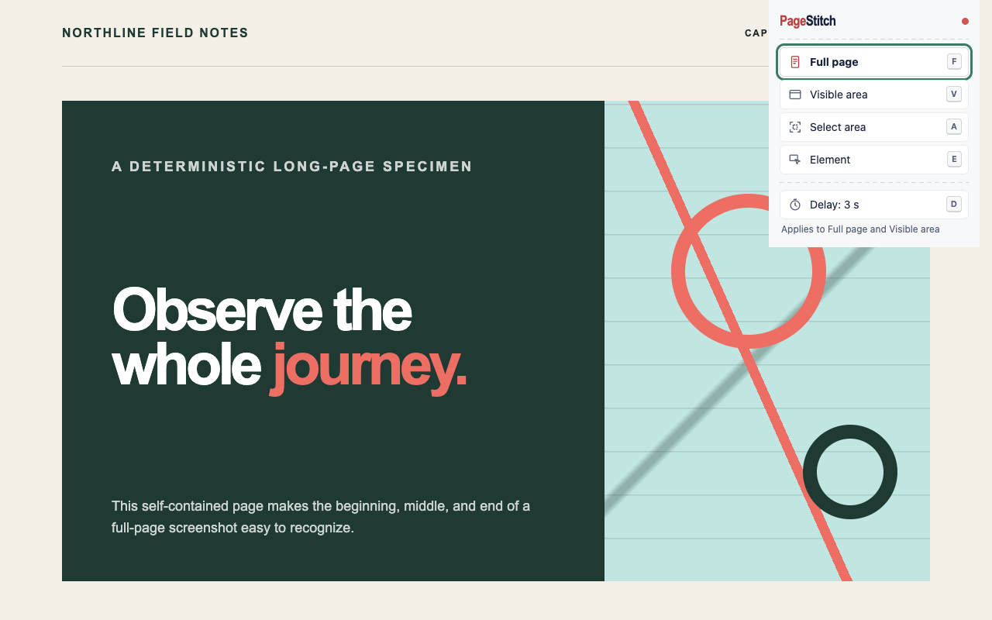
Task: Change the Delay: 3 s setting
Action: point(874,205)
